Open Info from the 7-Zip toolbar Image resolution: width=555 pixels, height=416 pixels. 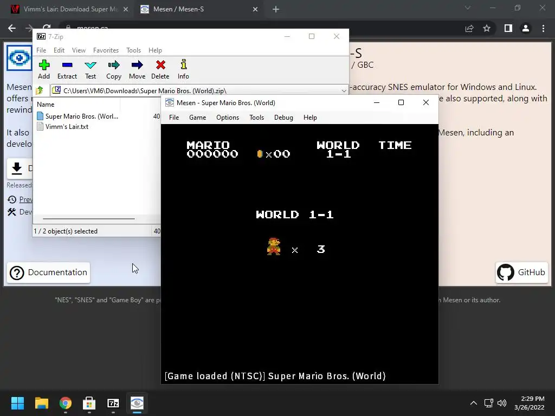click(183, 69)
